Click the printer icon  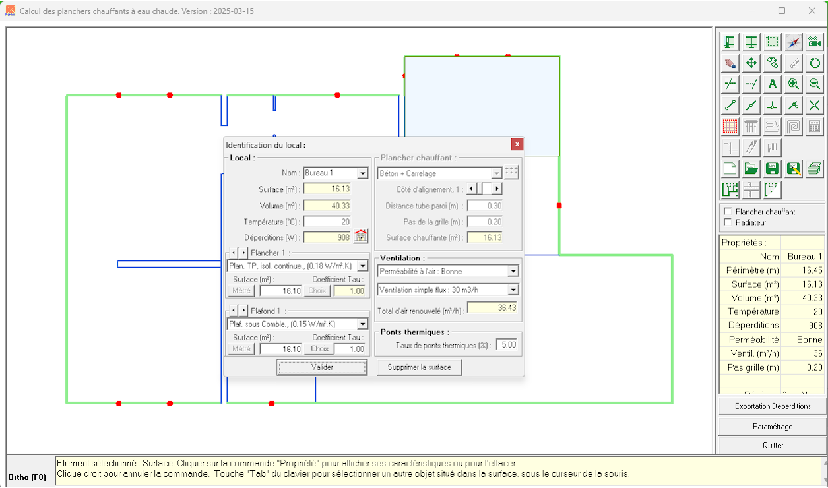tap(815, 168)
